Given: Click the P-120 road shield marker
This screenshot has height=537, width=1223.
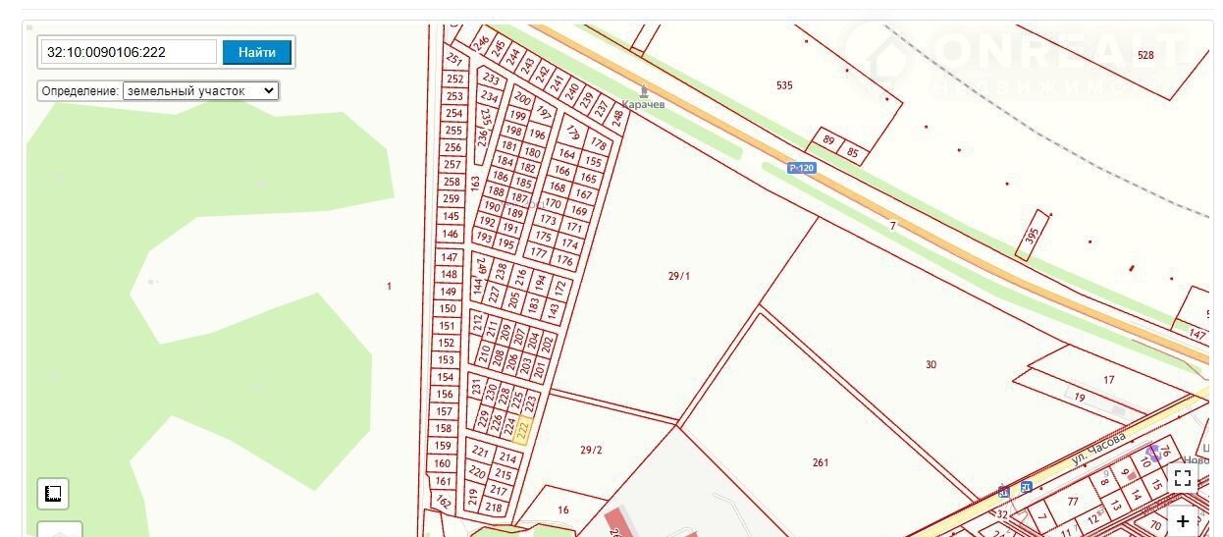Looking at the screenshot, I should click(x=802, y=168).
